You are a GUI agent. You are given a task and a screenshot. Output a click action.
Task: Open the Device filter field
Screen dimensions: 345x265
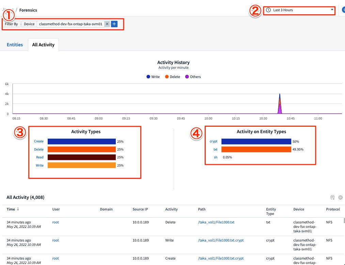pyautogui.click(x=29, y=24)
